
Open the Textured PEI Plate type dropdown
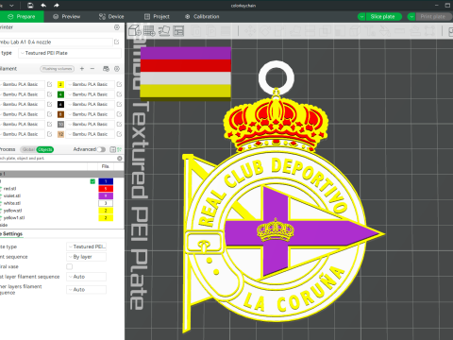pos(70,53)
